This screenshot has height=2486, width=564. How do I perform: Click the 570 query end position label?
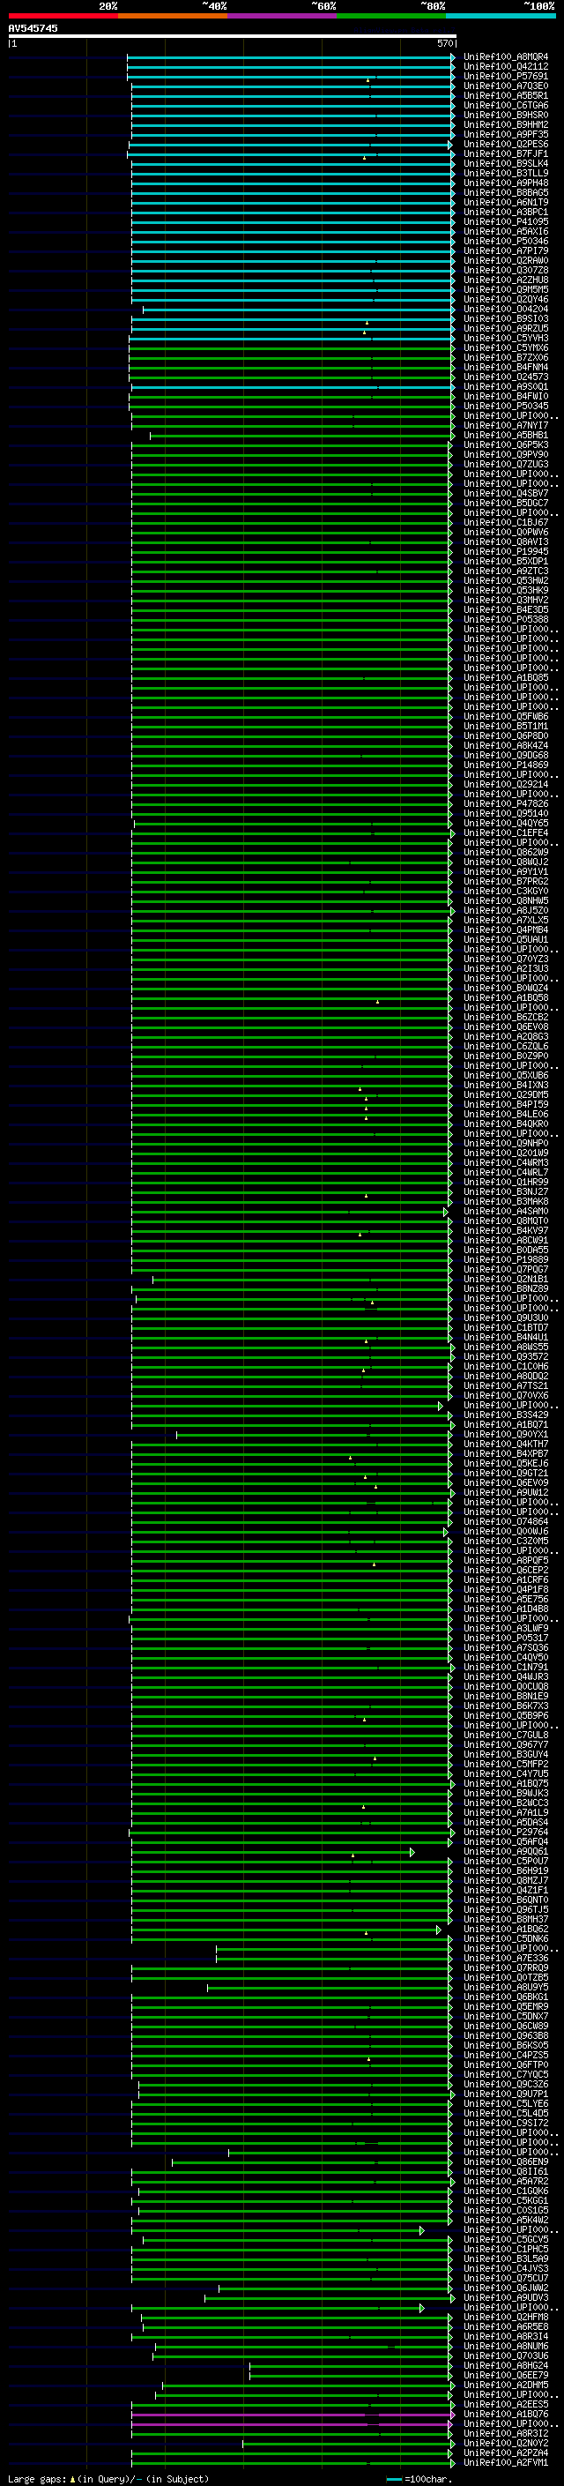[x=444, y=43]
